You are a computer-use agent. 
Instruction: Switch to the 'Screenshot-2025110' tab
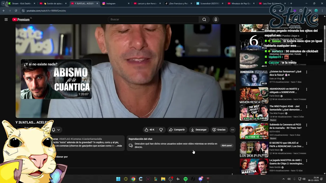(x=210, y=4)
